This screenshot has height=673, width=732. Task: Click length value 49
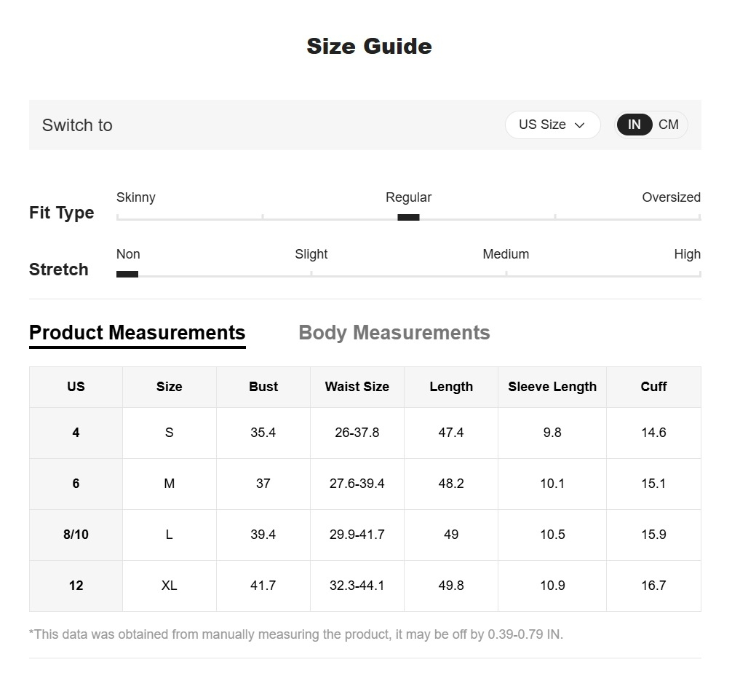click(451, 535)
